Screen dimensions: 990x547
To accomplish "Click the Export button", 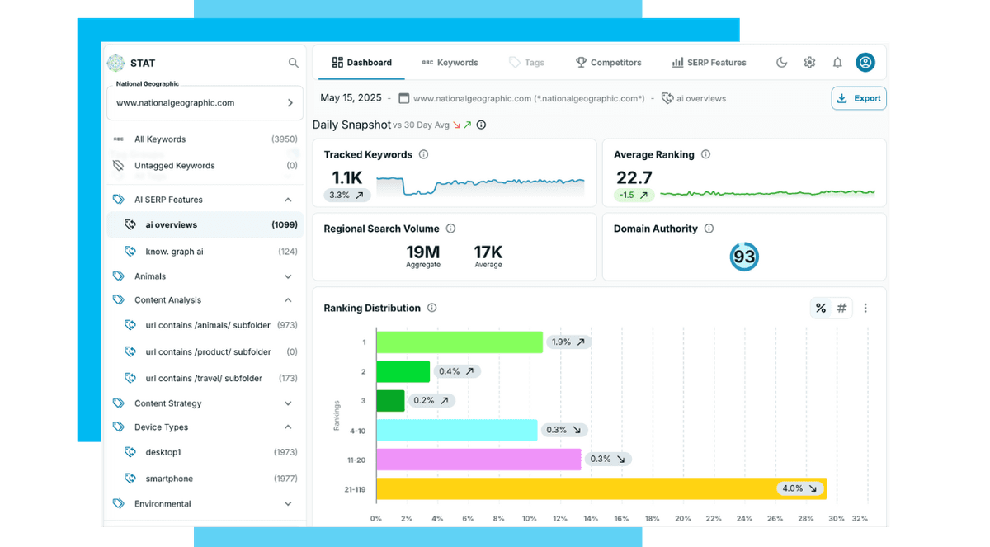I will [x=859, y=98].
